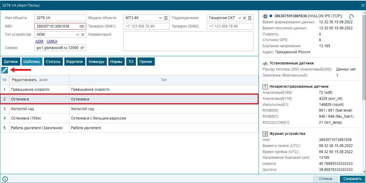Click the RS485[0] fuel level entry
The height and width of the screenshot is (183, 366).
307,110
